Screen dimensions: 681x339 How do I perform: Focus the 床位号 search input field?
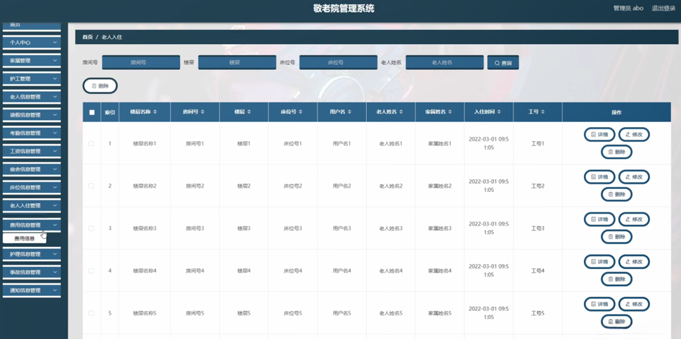pyautogui.click(x=338, y=63)
